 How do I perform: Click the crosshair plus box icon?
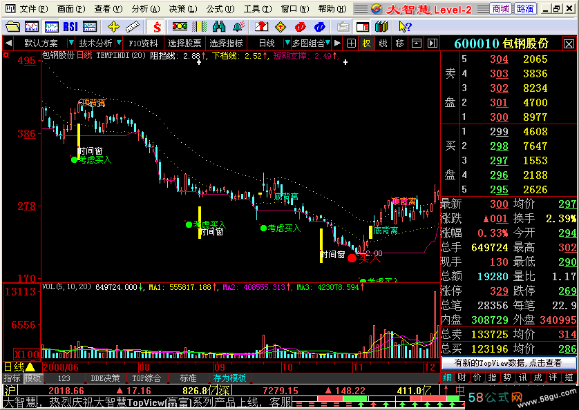pos(351,43)
